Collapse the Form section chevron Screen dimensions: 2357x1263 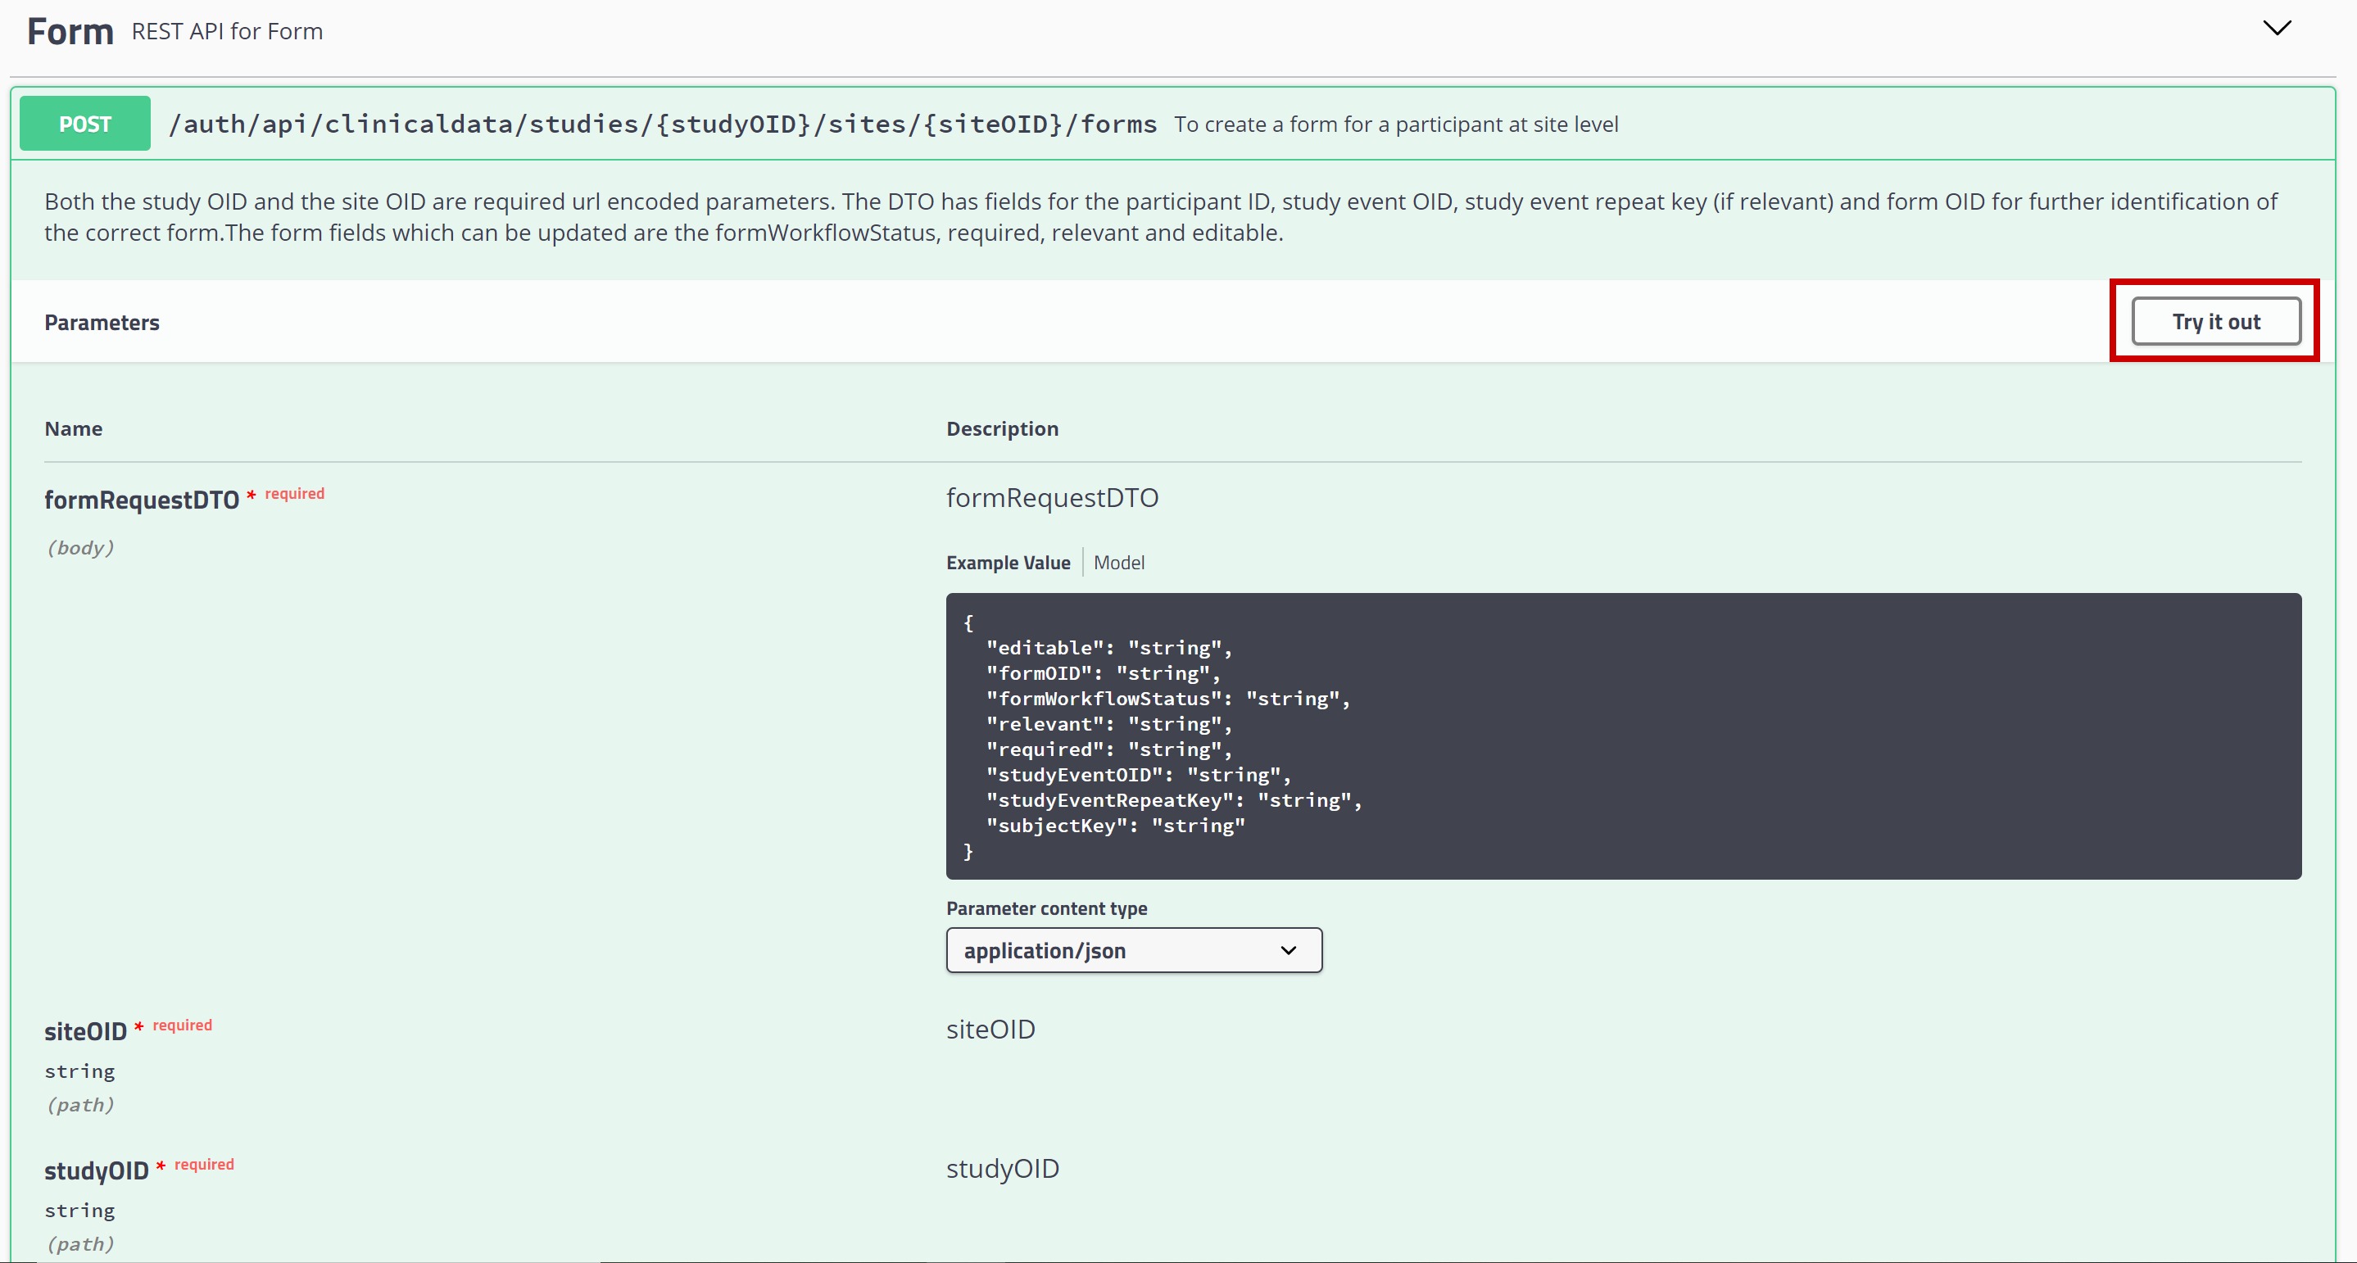coord(2276,29)
